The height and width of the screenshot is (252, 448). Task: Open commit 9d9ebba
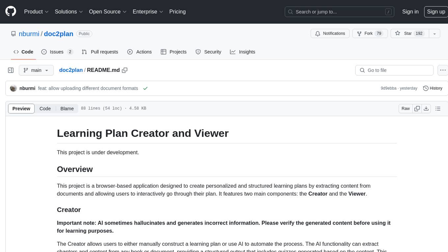[x=389, y=88]
